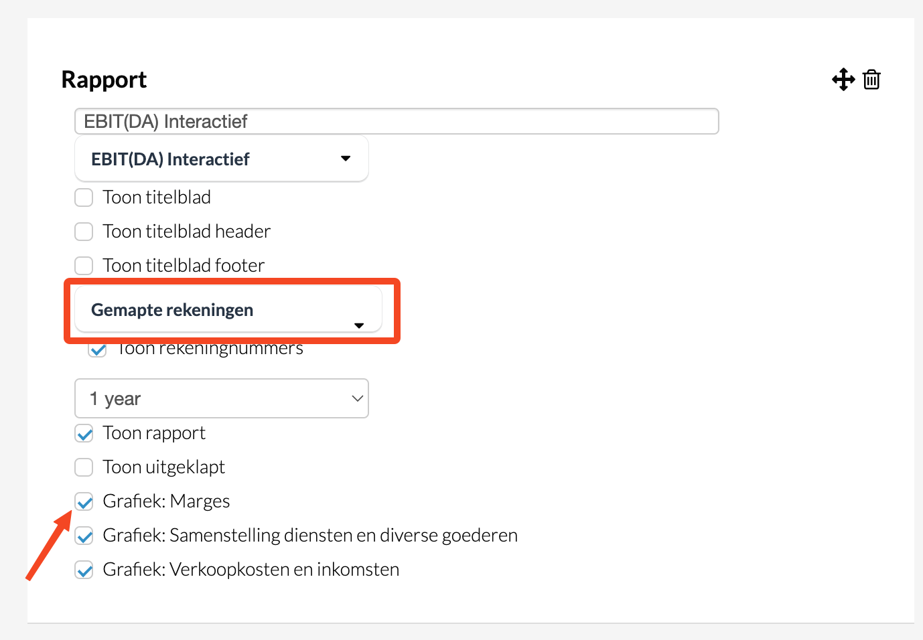This screenshot has height=640, width=923.
Task: Uncheck Grafiek: Marges checkbox
Action: 84,501
